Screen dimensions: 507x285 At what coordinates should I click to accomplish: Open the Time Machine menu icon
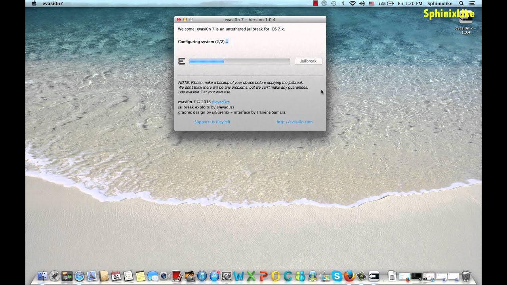pyautogui.click(x=334, y=3)
